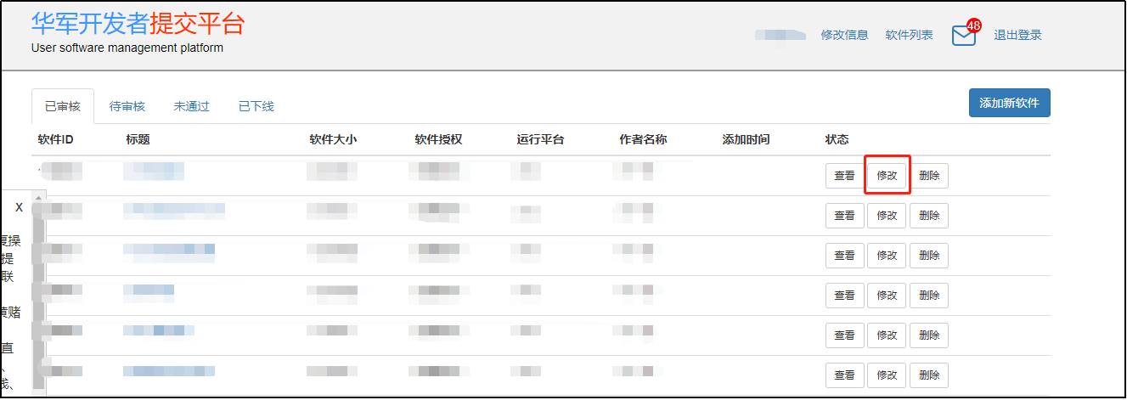Open the mail messages envelope icon
Image resolution: width=1127 pixels, height=400 pixels.
point(963,36)
